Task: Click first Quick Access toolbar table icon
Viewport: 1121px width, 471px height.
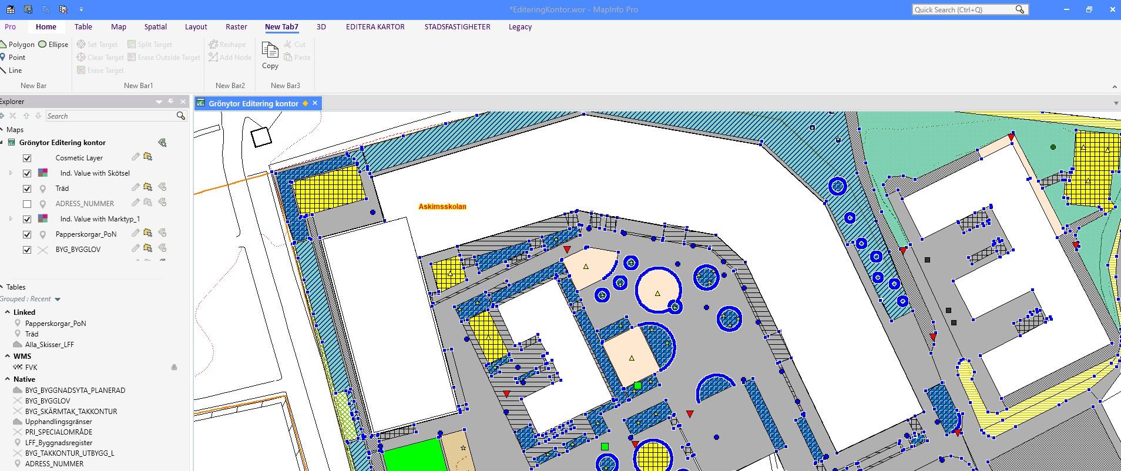Action: click(x=11, y=9)
